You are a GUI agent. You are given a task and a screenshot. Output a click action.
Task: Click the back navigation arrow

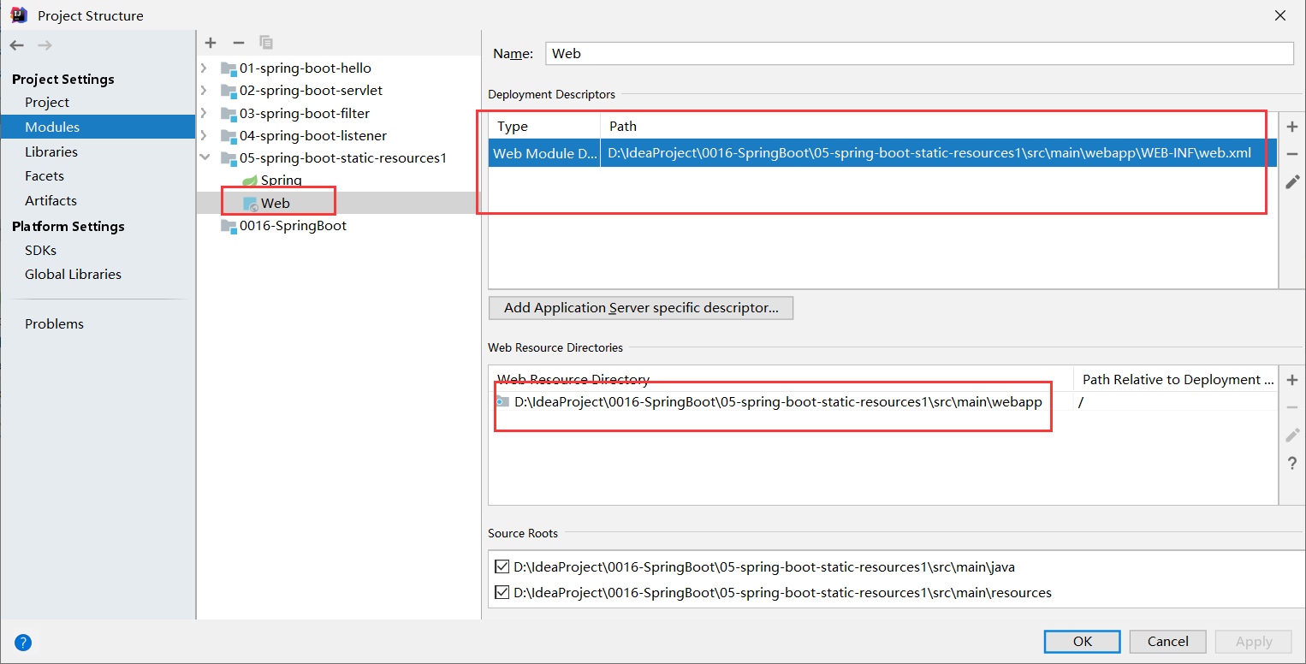pos(17,45)
